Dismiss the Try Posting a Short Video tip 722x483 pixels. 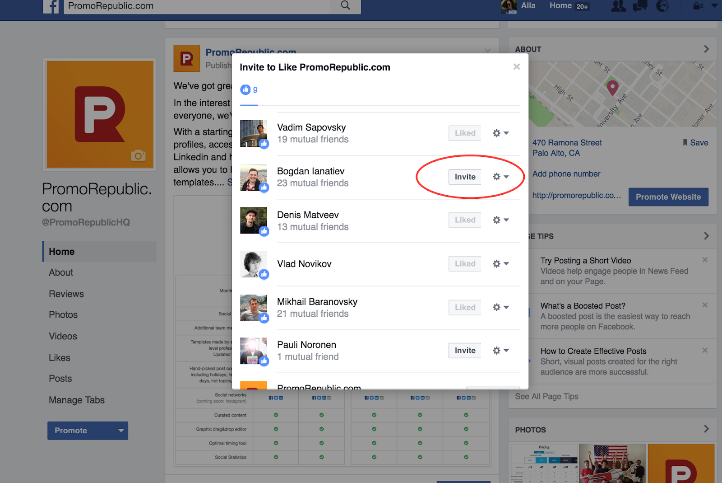pos(705,260)
